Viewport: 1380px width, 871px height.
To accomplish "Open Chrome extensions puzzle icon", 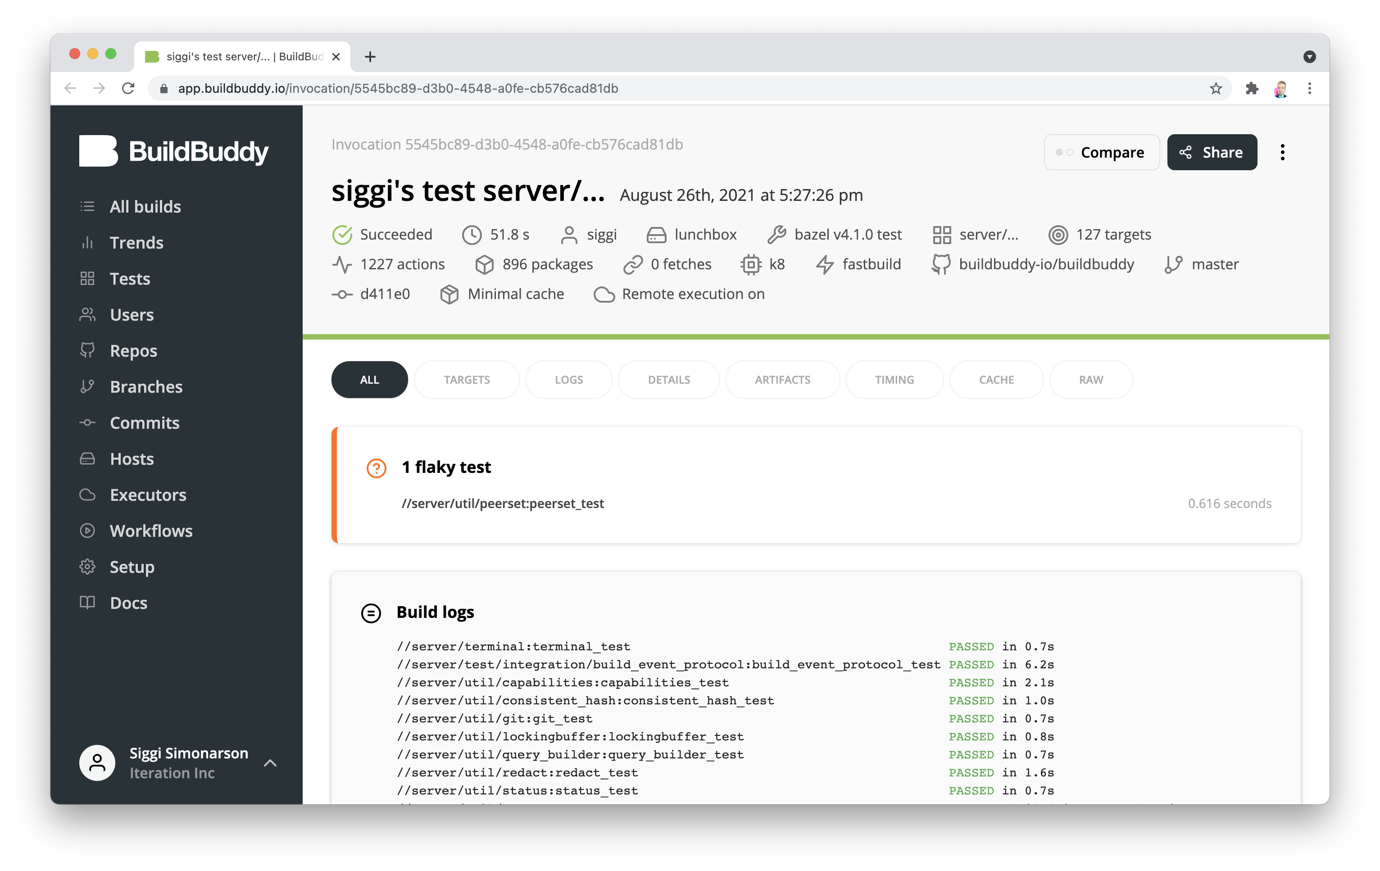I will coord(1252,88).
